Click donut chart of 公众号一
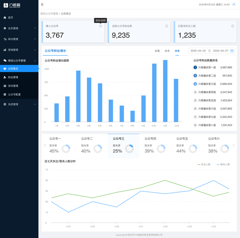This screenshot has width=240, height=238. (66, 149)
